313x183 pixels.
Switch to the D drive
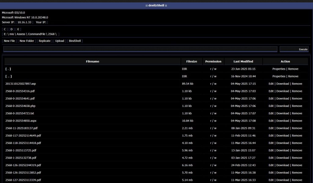click(x=12, y=29)
